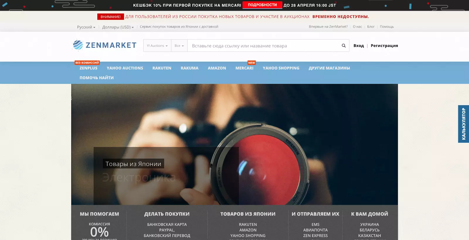Select the YAHOO SHOPPING menu item
The height and width of the screenshot is (240, 469).
pos(281,68)
